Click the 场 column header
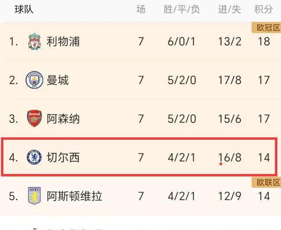This screenshot has height=230, width=281. [x=141, y=9]
